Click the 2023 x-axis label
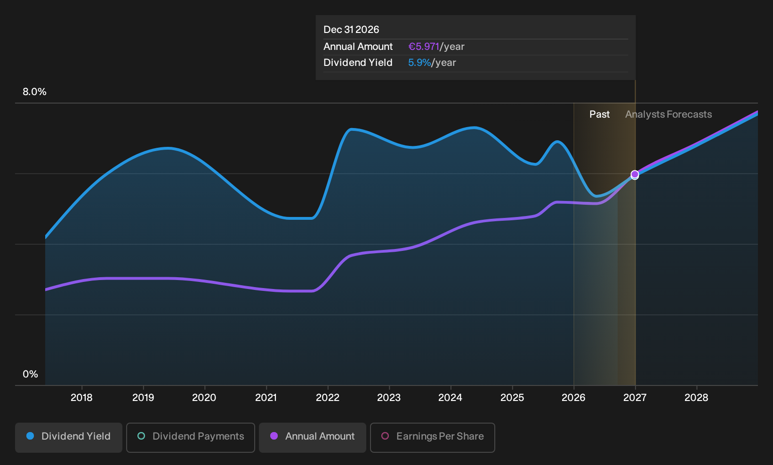 tap(389, 398)
